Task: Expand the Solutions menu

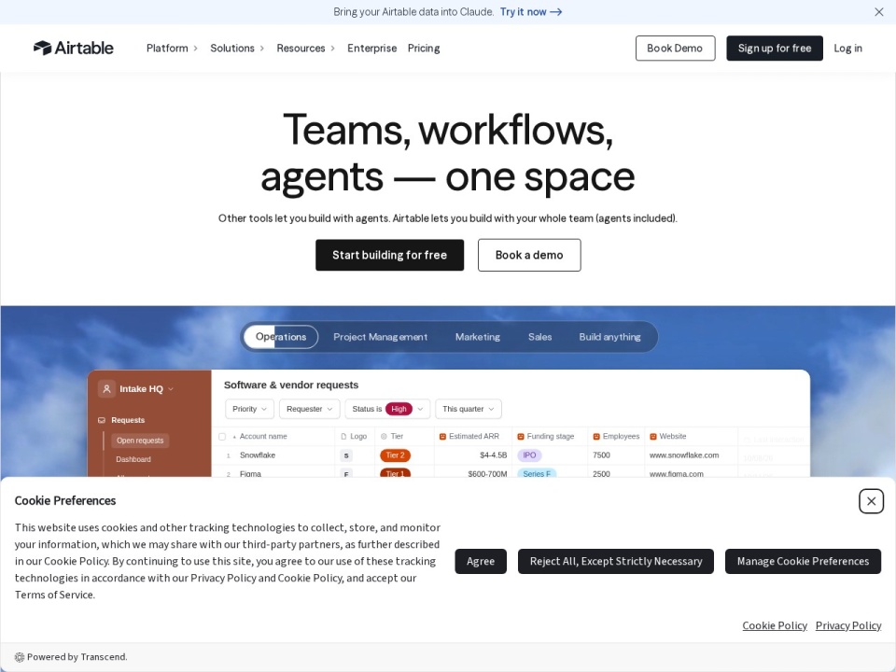Action: tap(237, 48)
